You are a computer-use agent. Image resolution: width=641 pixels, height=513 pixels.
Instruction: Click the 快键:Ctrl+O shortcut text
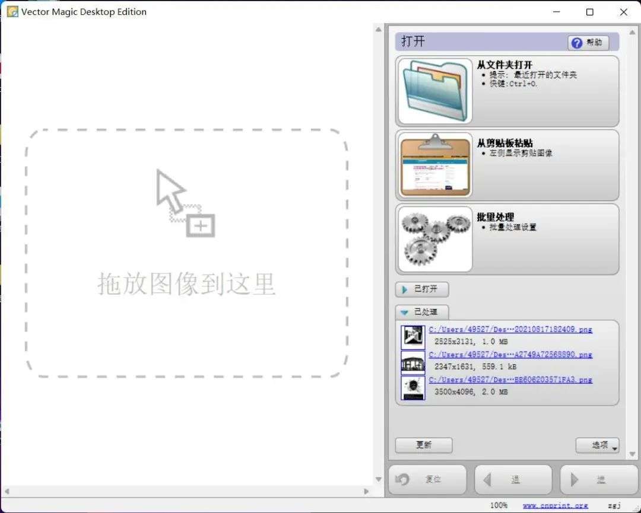[x=513, y=84]
